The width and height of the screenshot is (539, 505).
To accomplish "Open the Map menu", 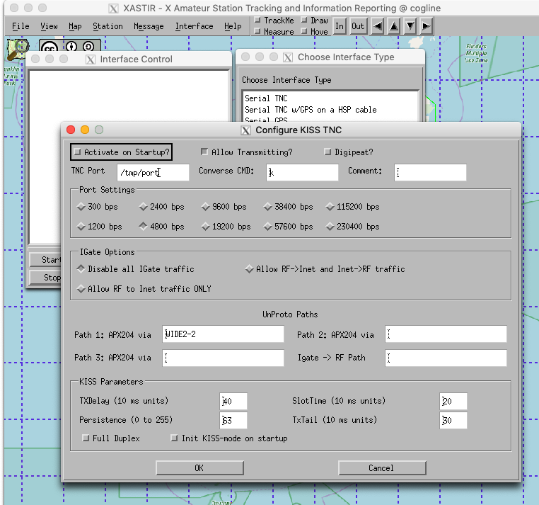I will (75, 26).
